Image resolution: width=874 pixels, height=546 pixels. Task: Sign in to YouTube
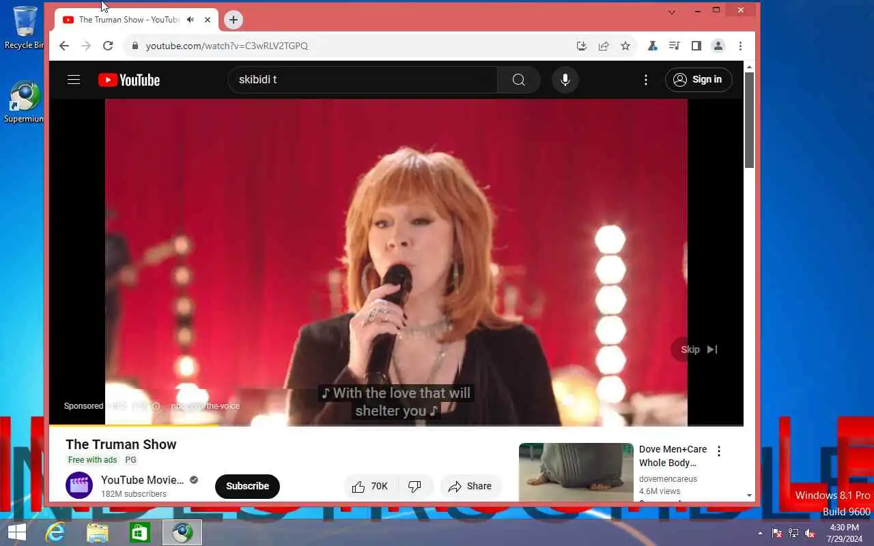pos(699,80)
